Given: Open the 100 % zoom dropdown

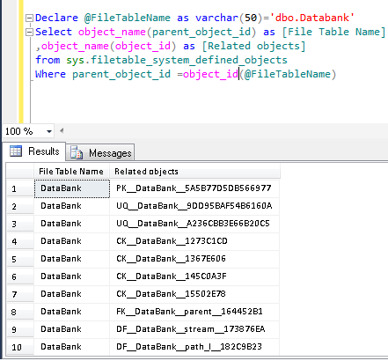Looking at the screenshot, I should 49,131.
